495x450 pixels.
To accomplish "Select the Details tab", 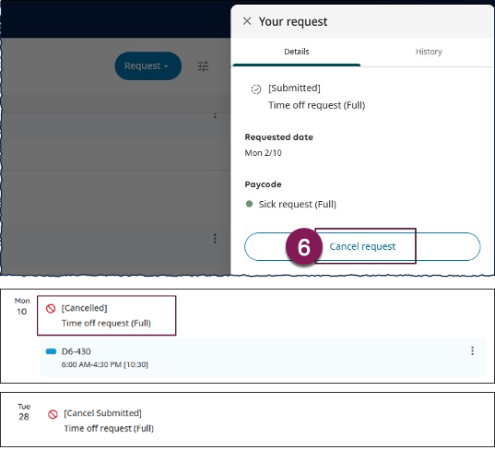I will coord(297,52).
